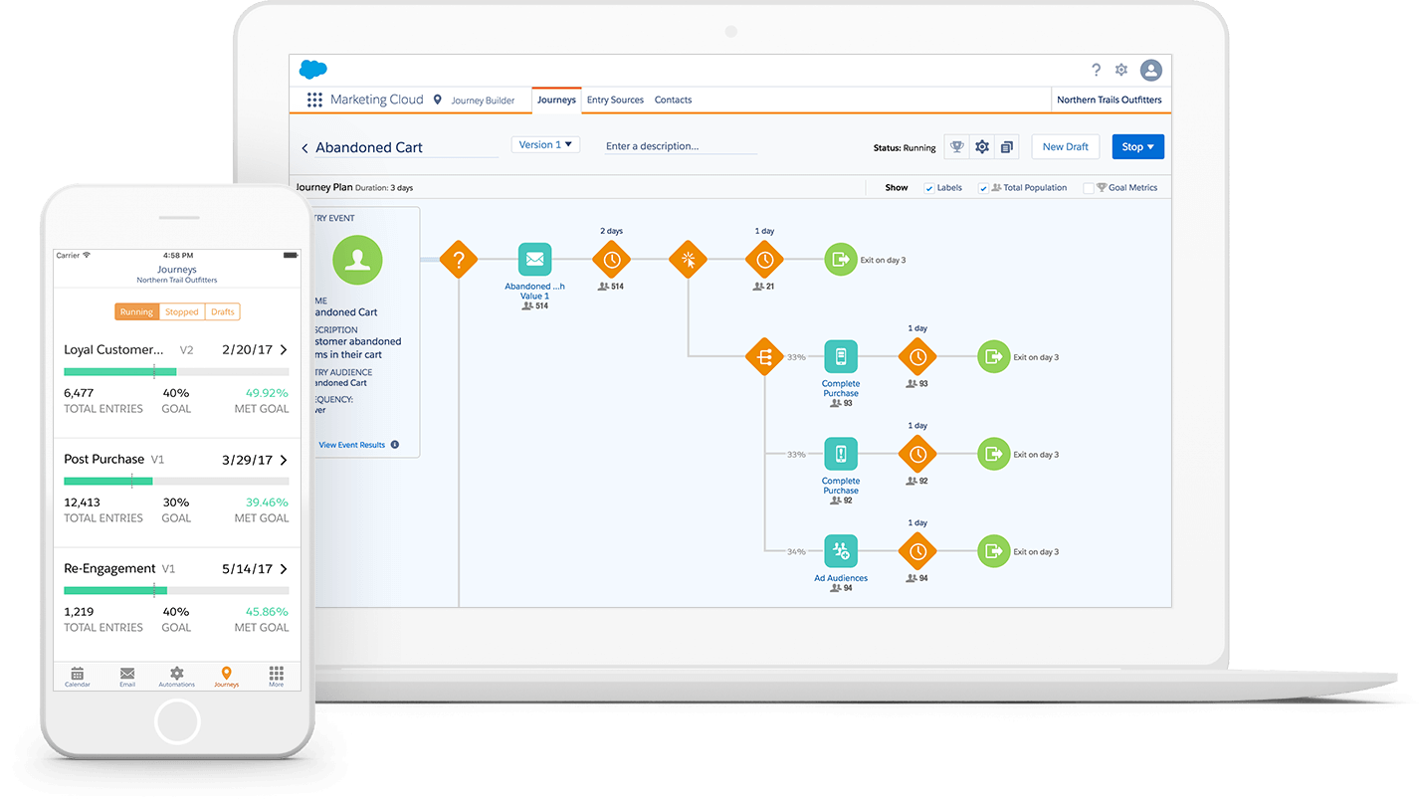Image resolution: width=1419 pixels, height=805 pixels.
Task: Click the 5/14/17 date on phone
Action: click(x=247, y=569)
